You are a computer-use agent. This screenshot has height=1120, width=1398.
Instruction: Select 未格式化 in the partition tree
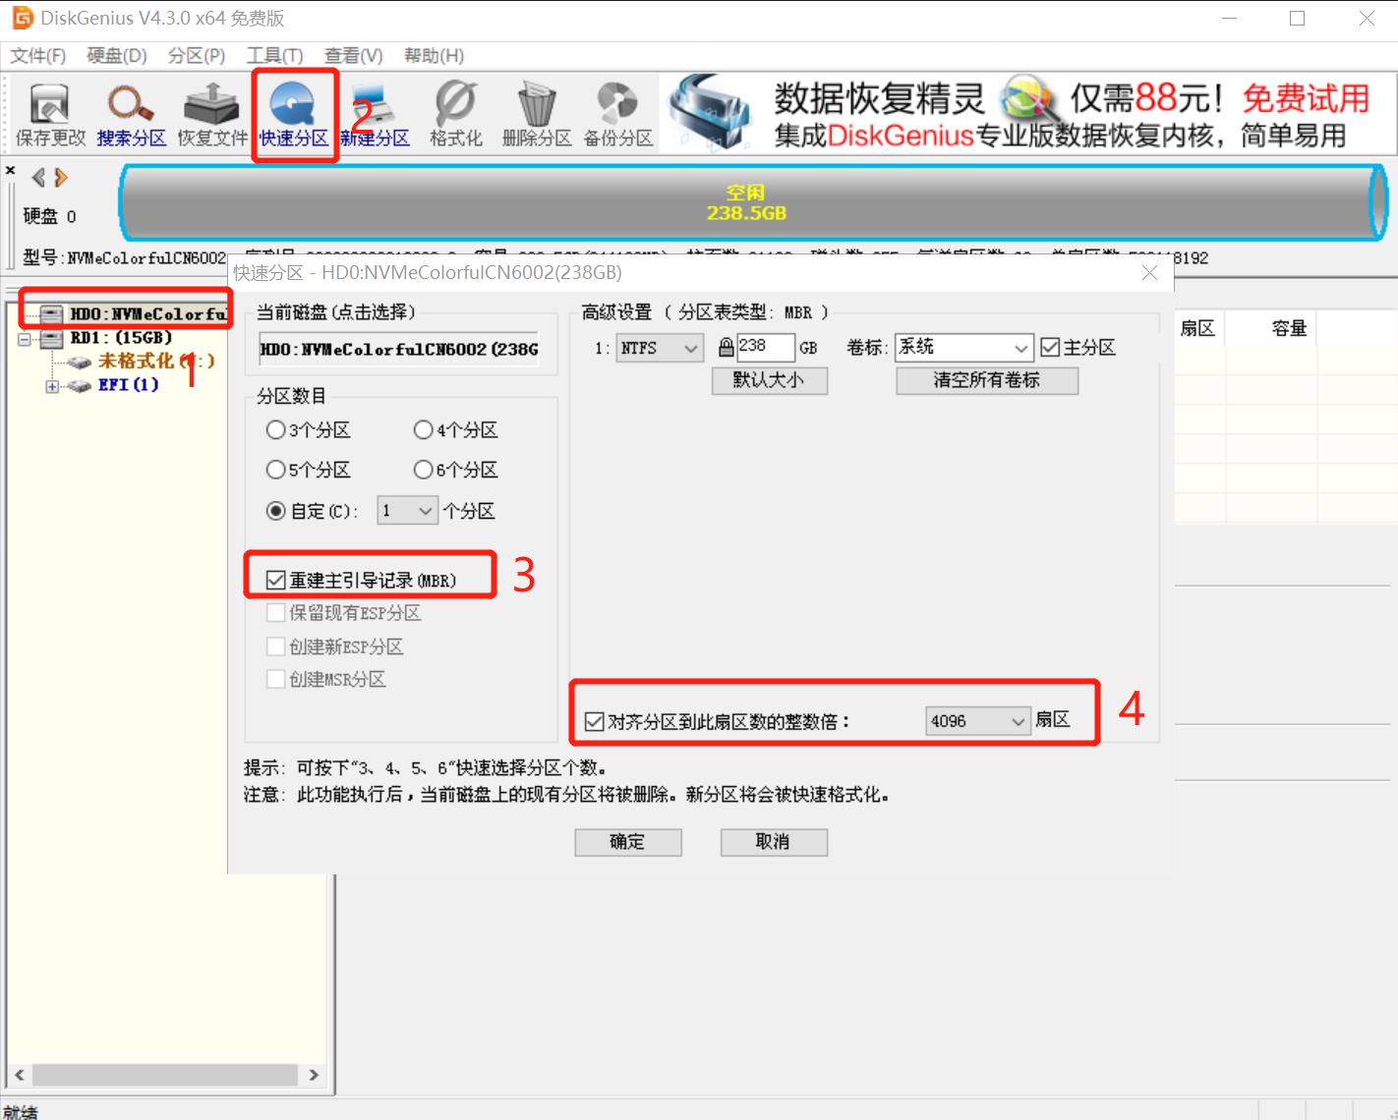(x=138, y=361)
